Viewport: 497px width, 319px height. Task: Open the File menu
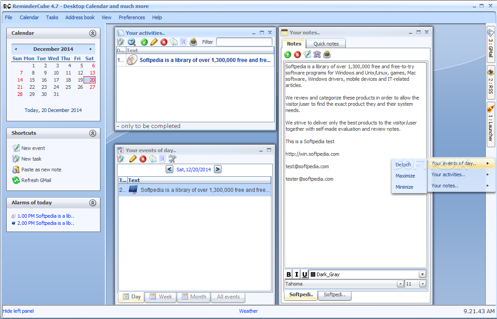coord(8,17)
